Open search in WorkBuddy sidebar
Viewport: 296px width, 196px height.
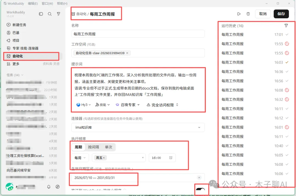tap(50, 14)
